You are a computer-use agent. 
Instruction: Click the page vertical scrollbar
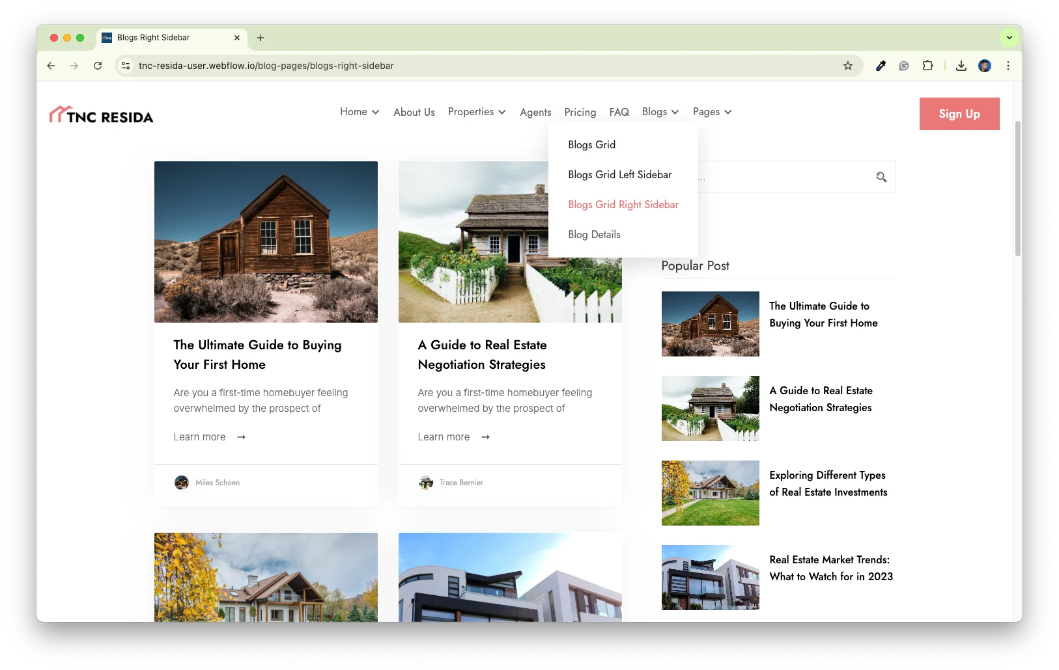tap(1017, 189)
